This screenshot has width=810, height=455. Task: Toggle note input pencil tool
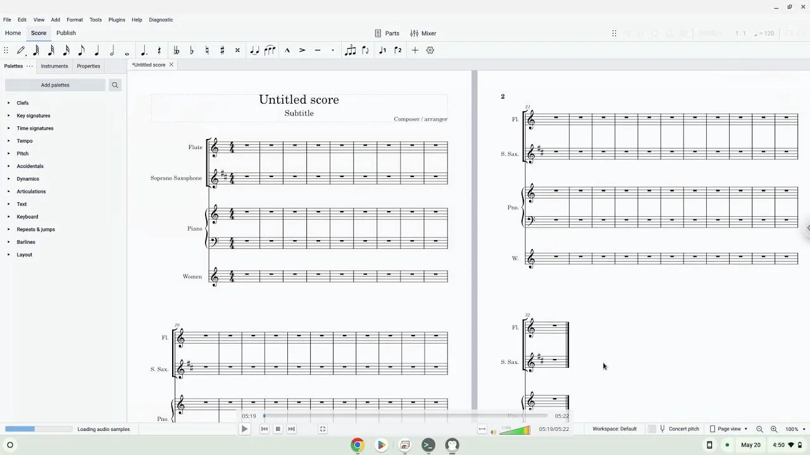point(21,51)
